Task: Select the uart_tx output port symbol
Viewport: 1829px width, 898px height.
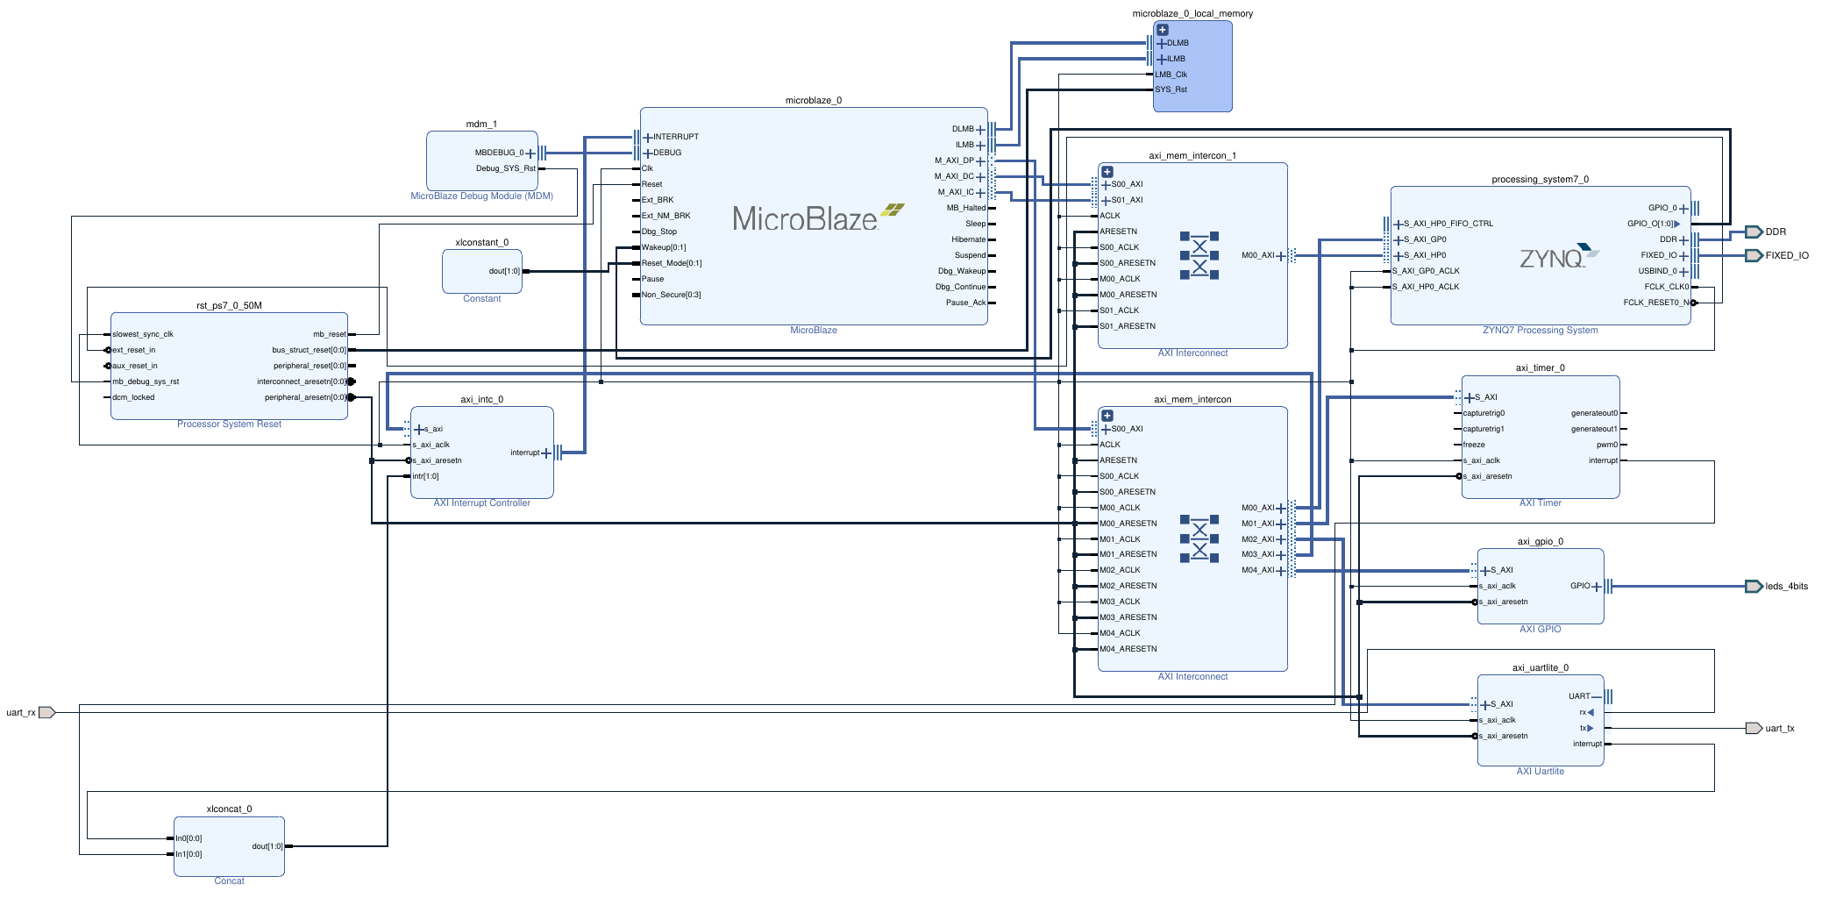Action: [1753, 729]
